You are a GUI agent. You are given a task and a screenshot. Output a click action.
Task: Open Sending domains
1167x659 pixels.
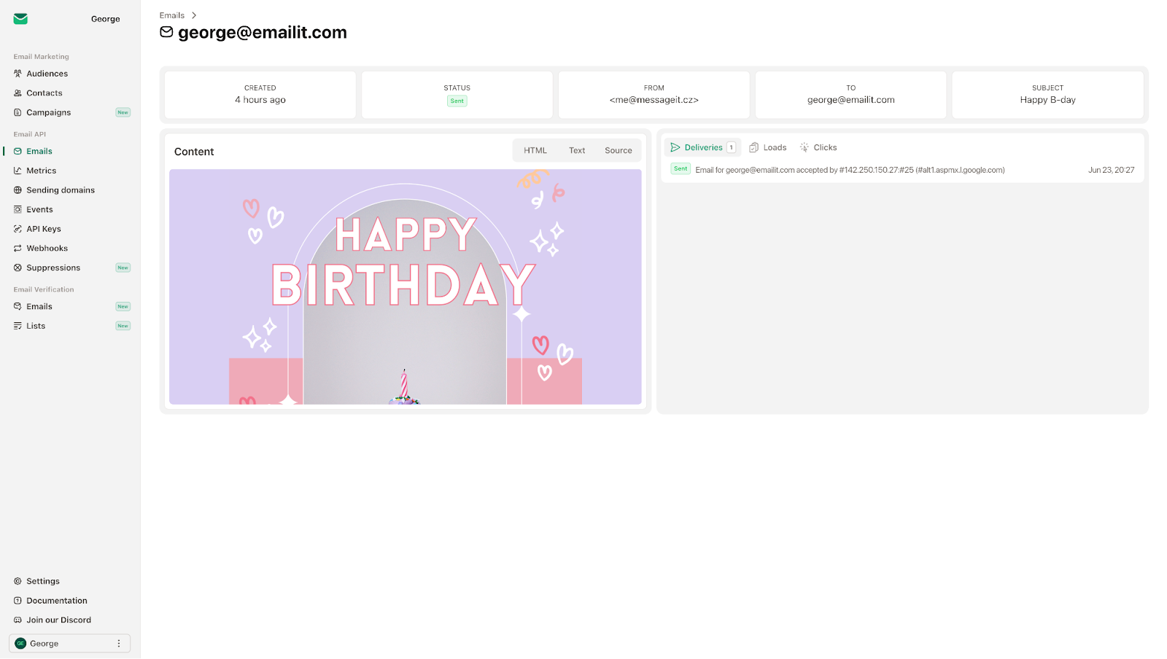click(x=61, y=190)
